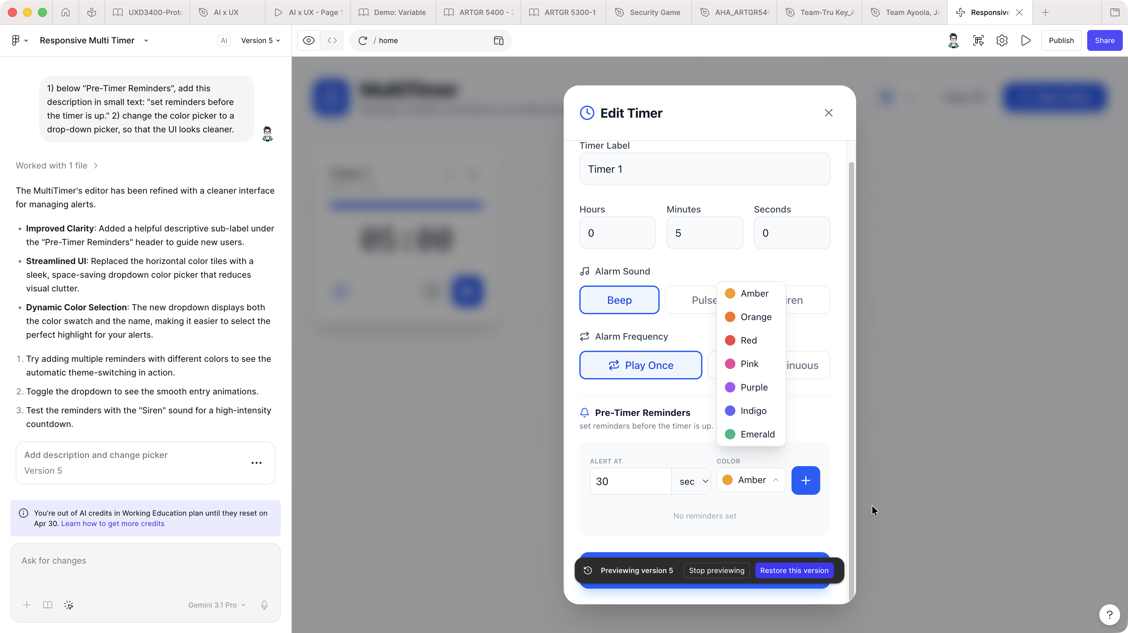Choose Red in color dropdown list
This screenshot has width=1128, height=633.
pos(751,340)
